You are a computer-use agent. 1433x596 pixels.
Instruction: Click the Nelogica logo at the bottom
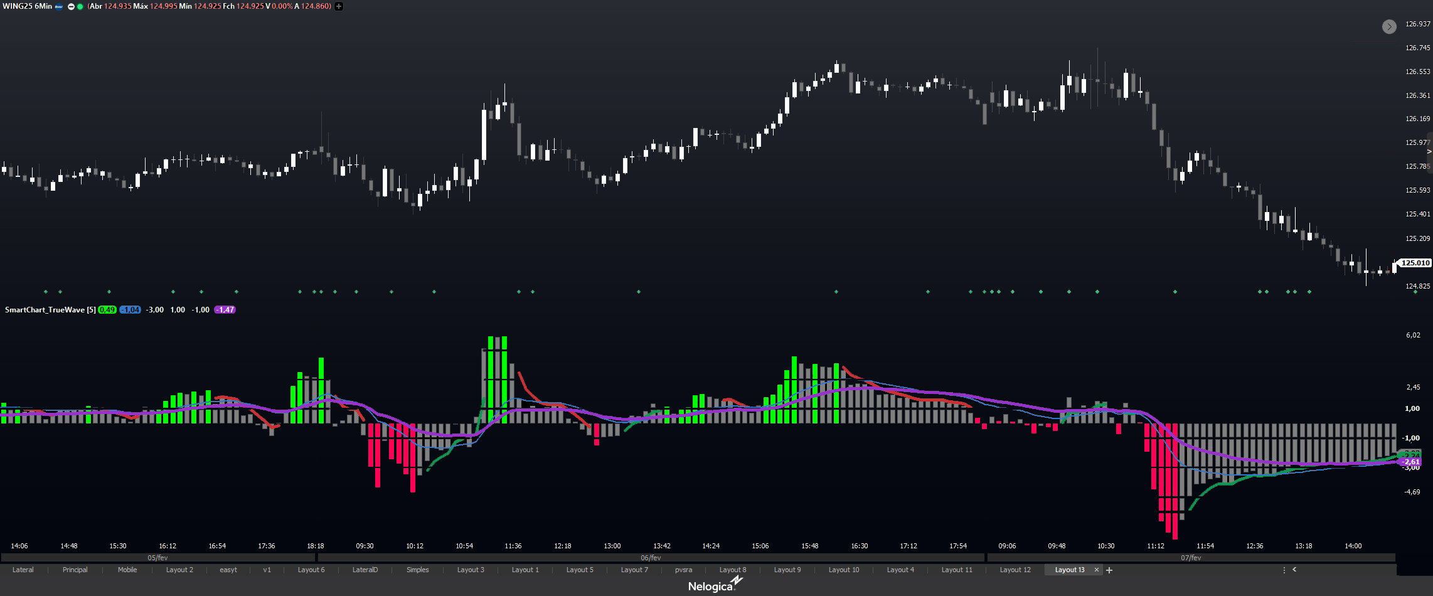coord(715,585)
